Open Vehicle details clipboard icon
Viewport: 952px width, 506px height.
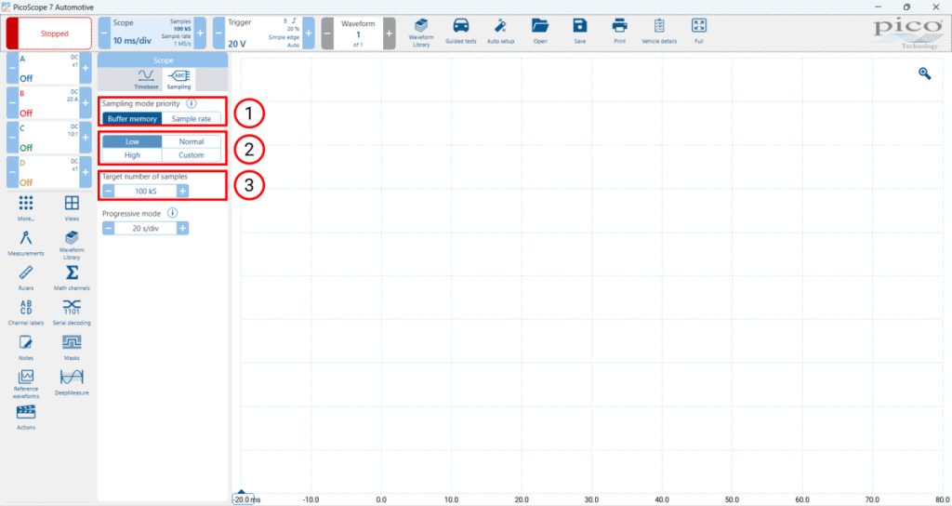click(659, 31)
